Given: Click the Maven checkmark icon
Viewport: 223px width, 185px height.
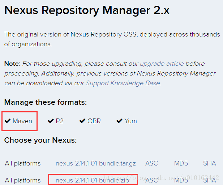Looking at the screenshot, I should [8, 121].
